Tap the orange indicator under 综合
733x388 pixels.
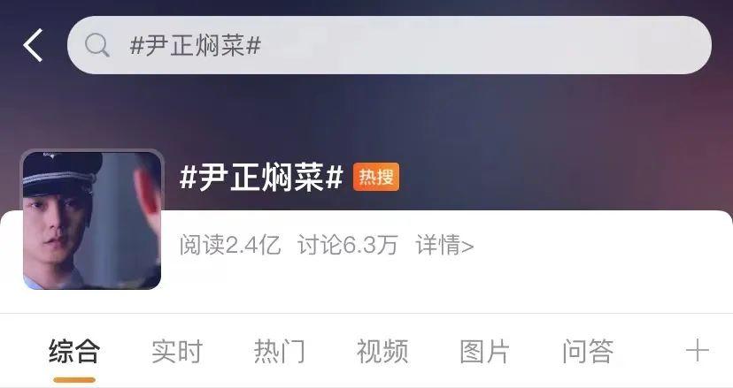click(x=74, y=379)
